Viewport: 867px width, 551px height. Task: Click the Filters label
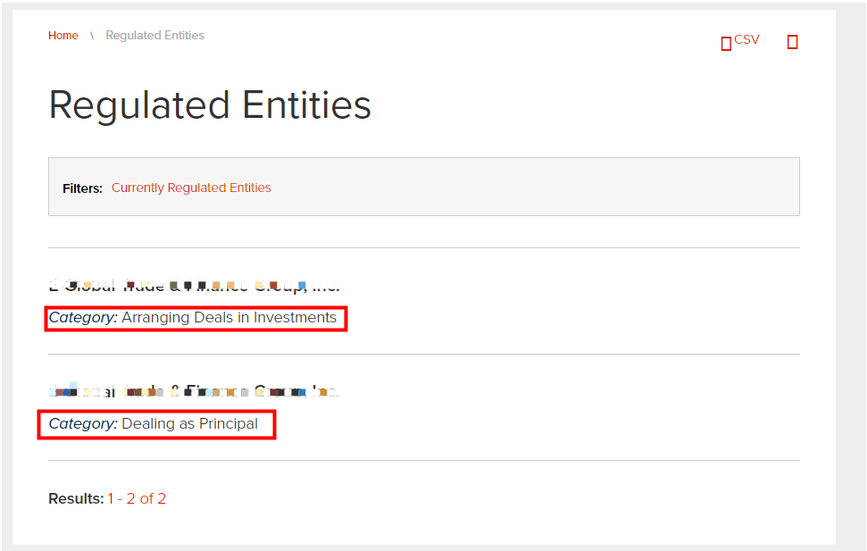click(82, 188)
